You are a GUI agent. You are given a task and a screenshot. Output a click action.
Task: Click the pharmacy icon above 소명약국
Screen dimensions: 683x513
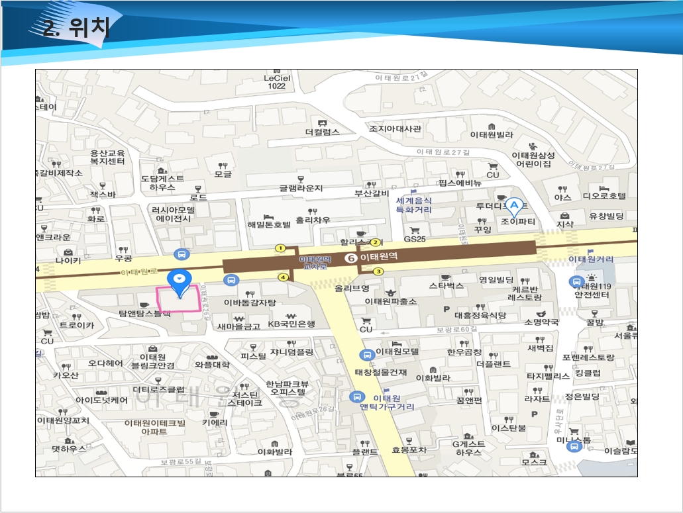pos(541,314)
